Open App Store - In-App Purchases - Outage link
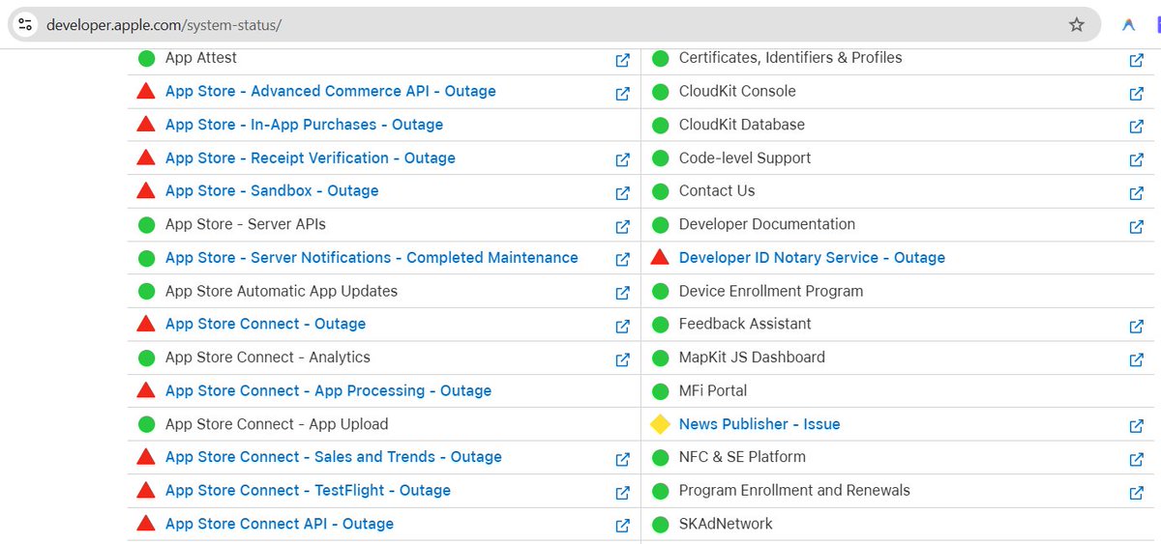The image size is (1161, 544). click(x=304, y=125)
